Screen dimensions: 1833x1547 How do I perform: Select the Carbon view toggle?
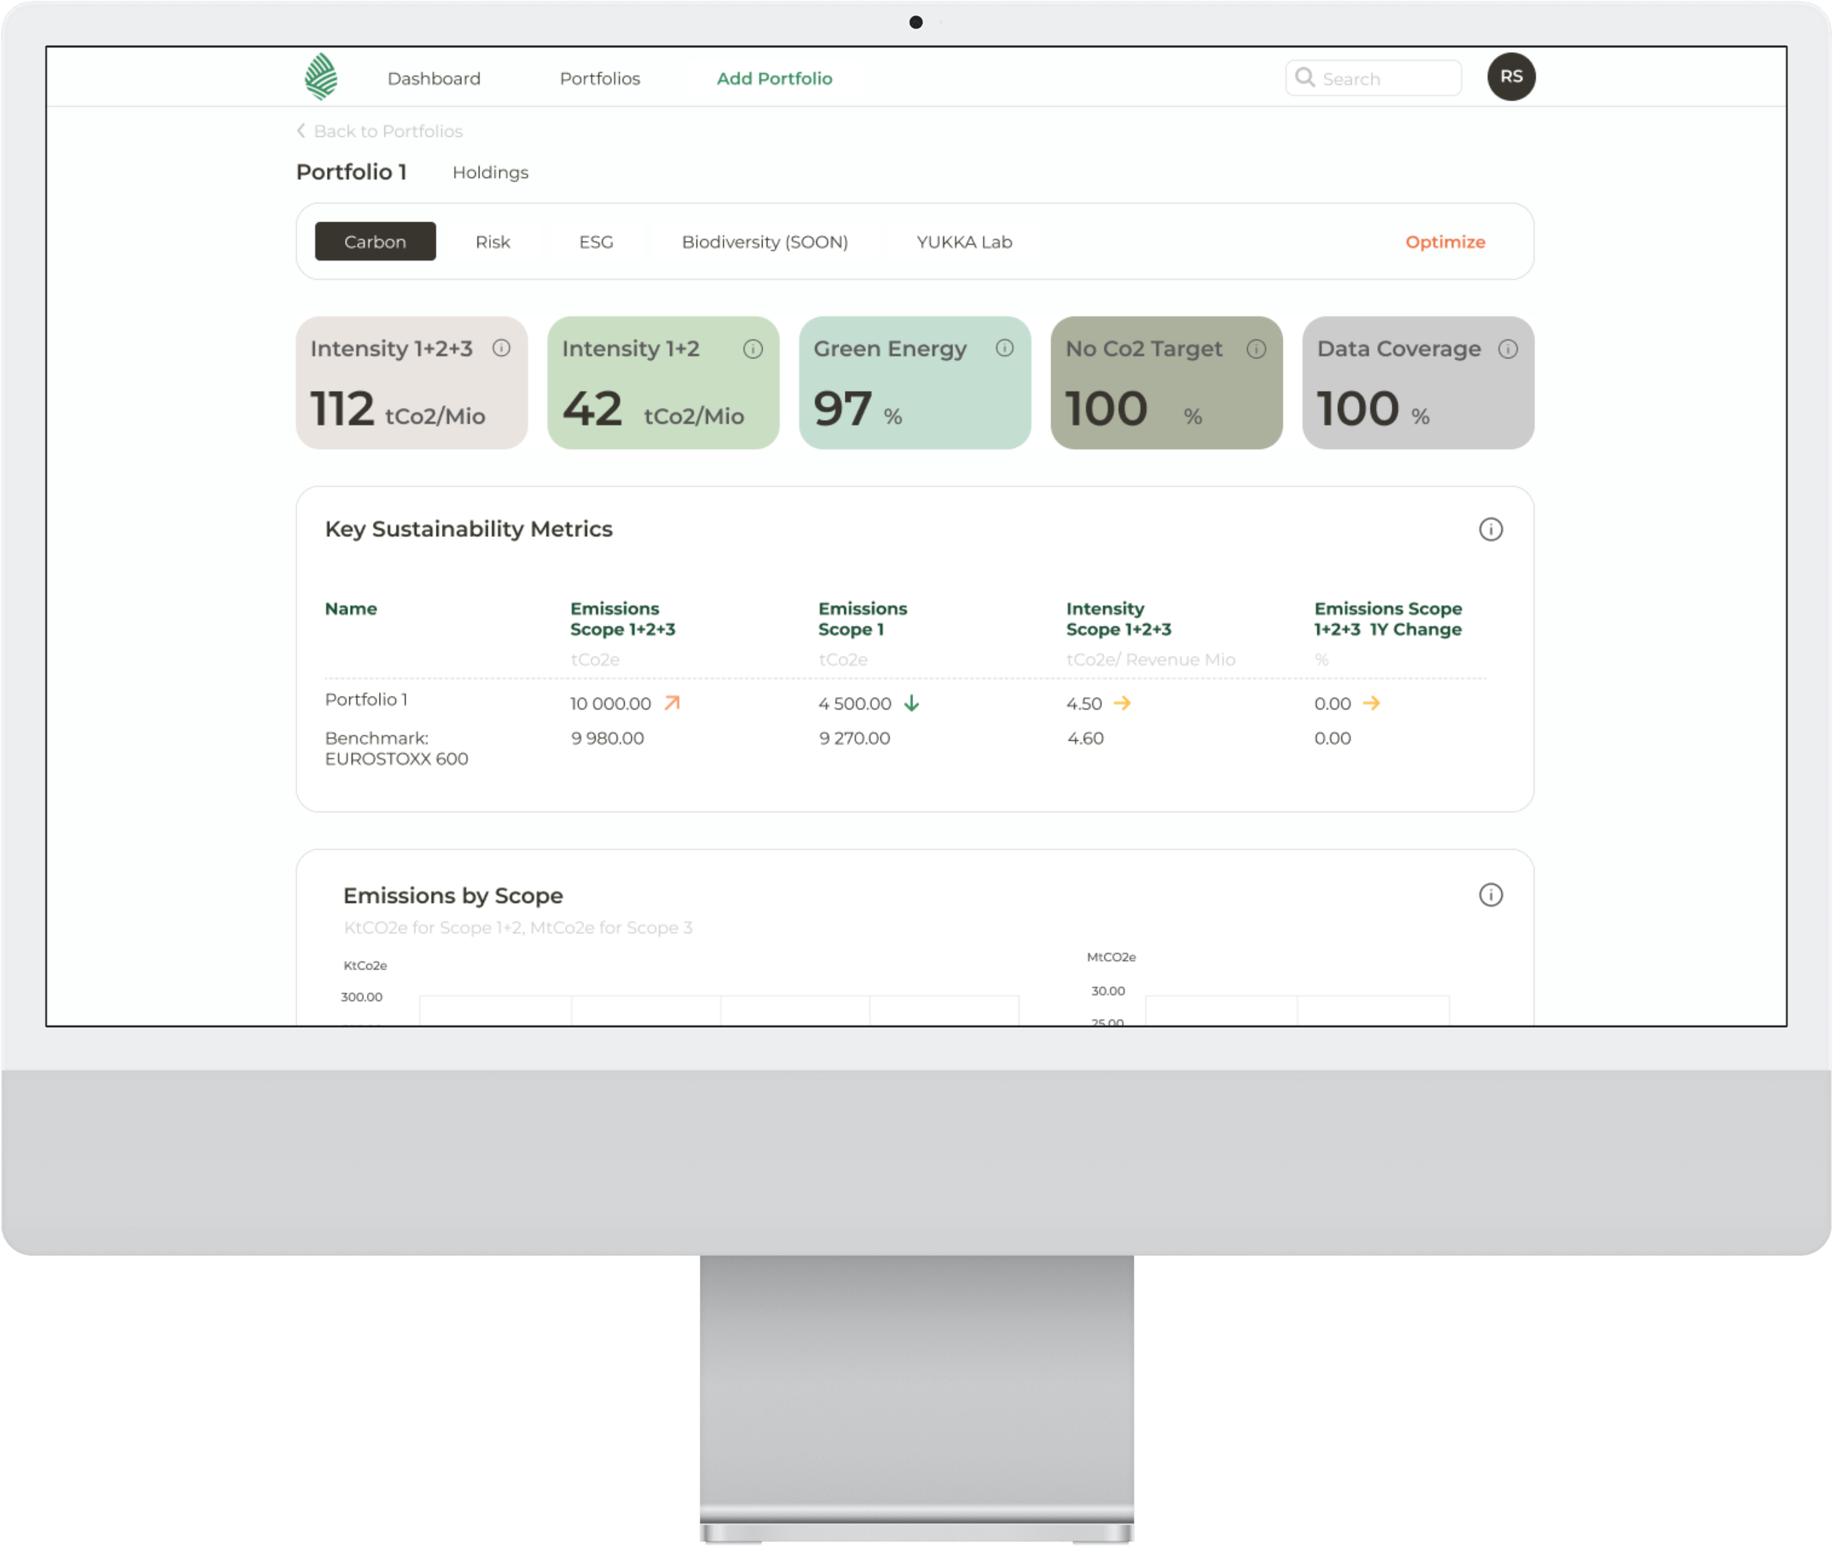pos(375,241)
